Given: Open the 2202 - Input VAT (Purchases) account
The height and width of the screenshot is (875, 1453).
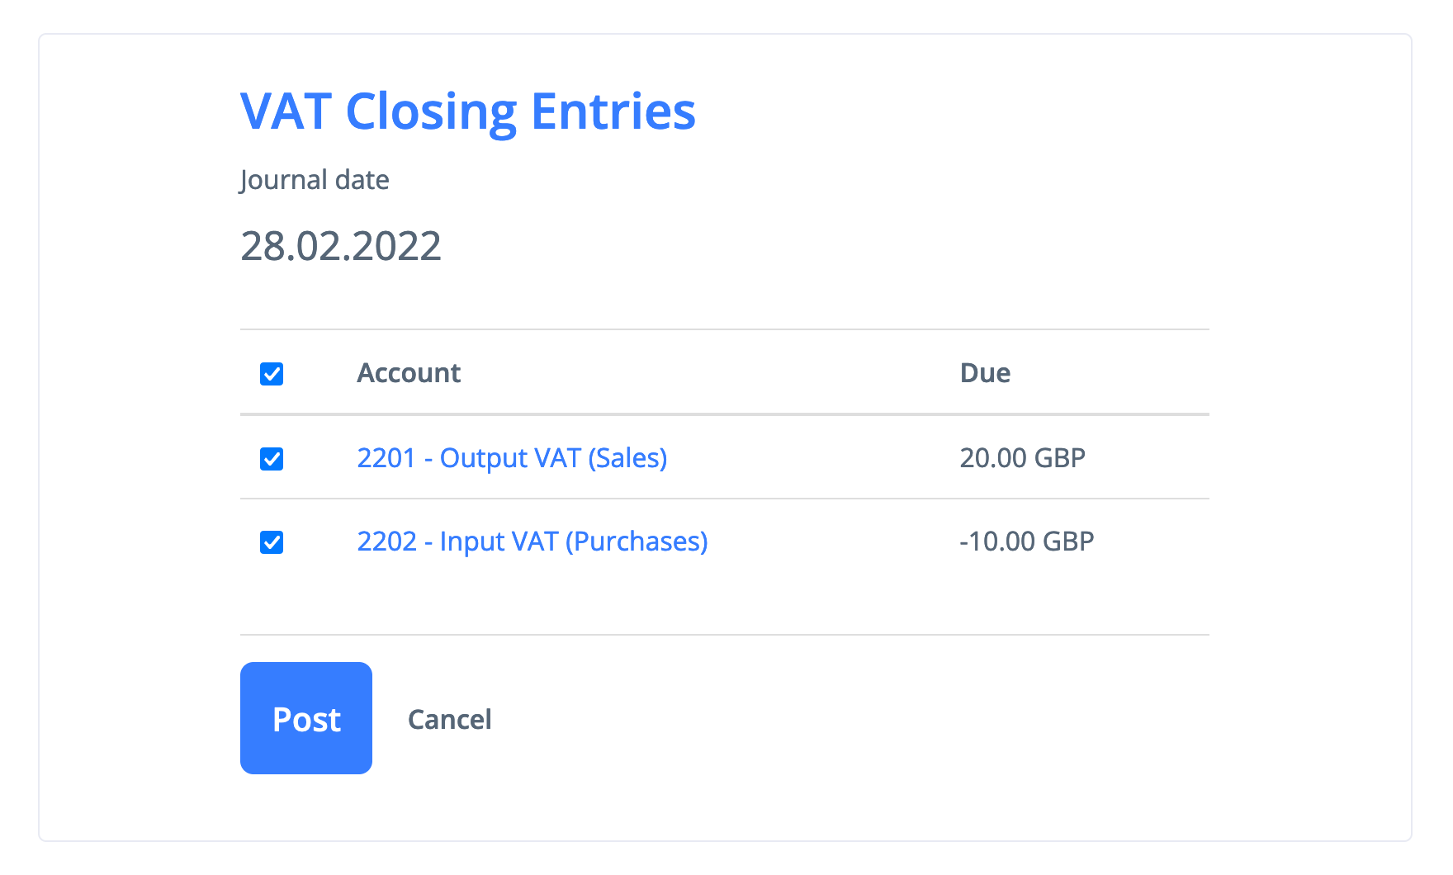Looking at the screenshot, I should point(532,542).
